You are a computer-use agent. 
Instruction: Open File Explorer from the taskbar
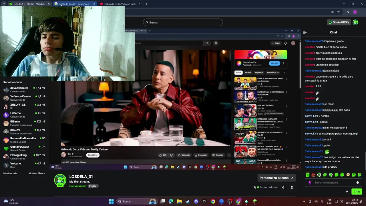tap(179, 201)
